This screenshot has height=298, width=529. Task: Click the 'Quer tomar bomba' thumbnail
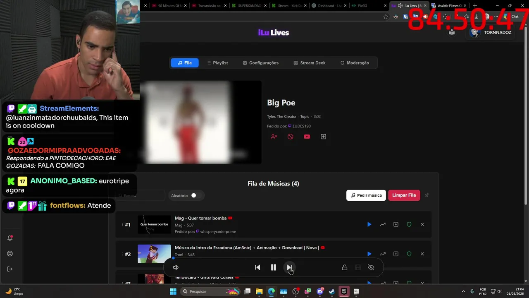[x=154, y=224]
